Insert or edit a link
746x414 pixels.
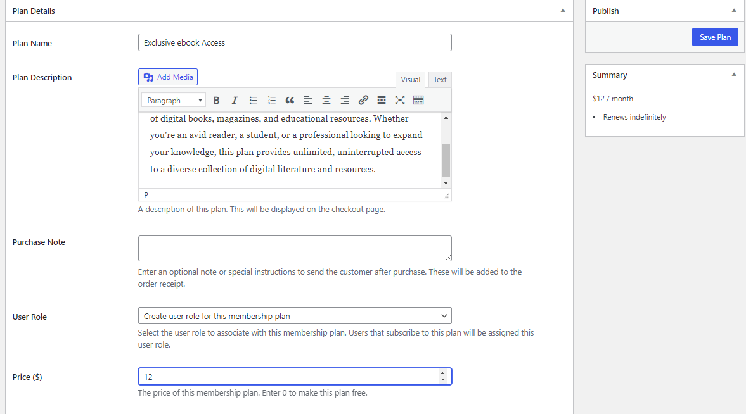point(363,100)
